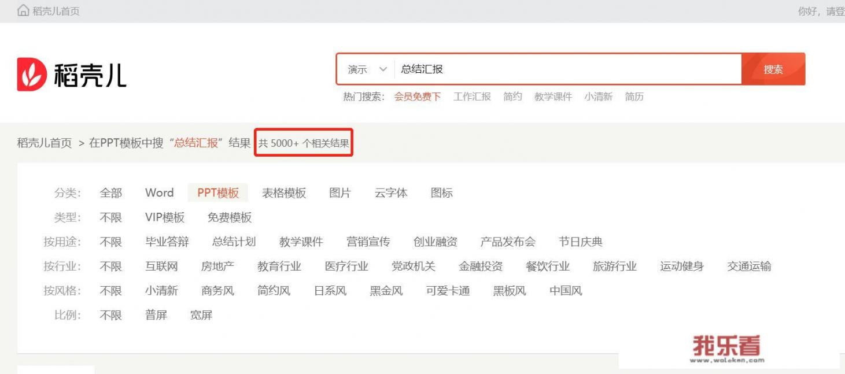Image resolution: width=845 pixels, height=374 pixels.
Task: Filter by 运动健身 industry
Action: pyautogui.click(x=682, y=266)
